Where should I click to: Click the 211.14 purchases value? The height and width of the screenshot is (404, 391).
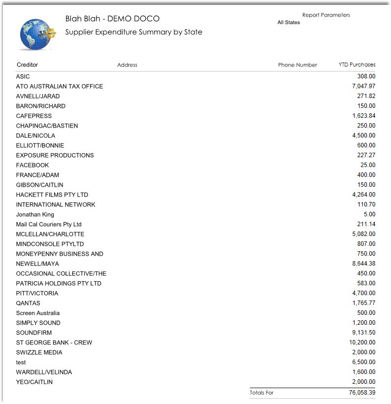tap(366, 224)
